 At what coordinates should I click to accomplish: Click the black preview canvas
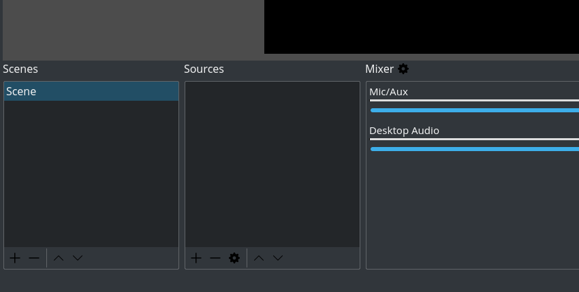coord(421,26)
